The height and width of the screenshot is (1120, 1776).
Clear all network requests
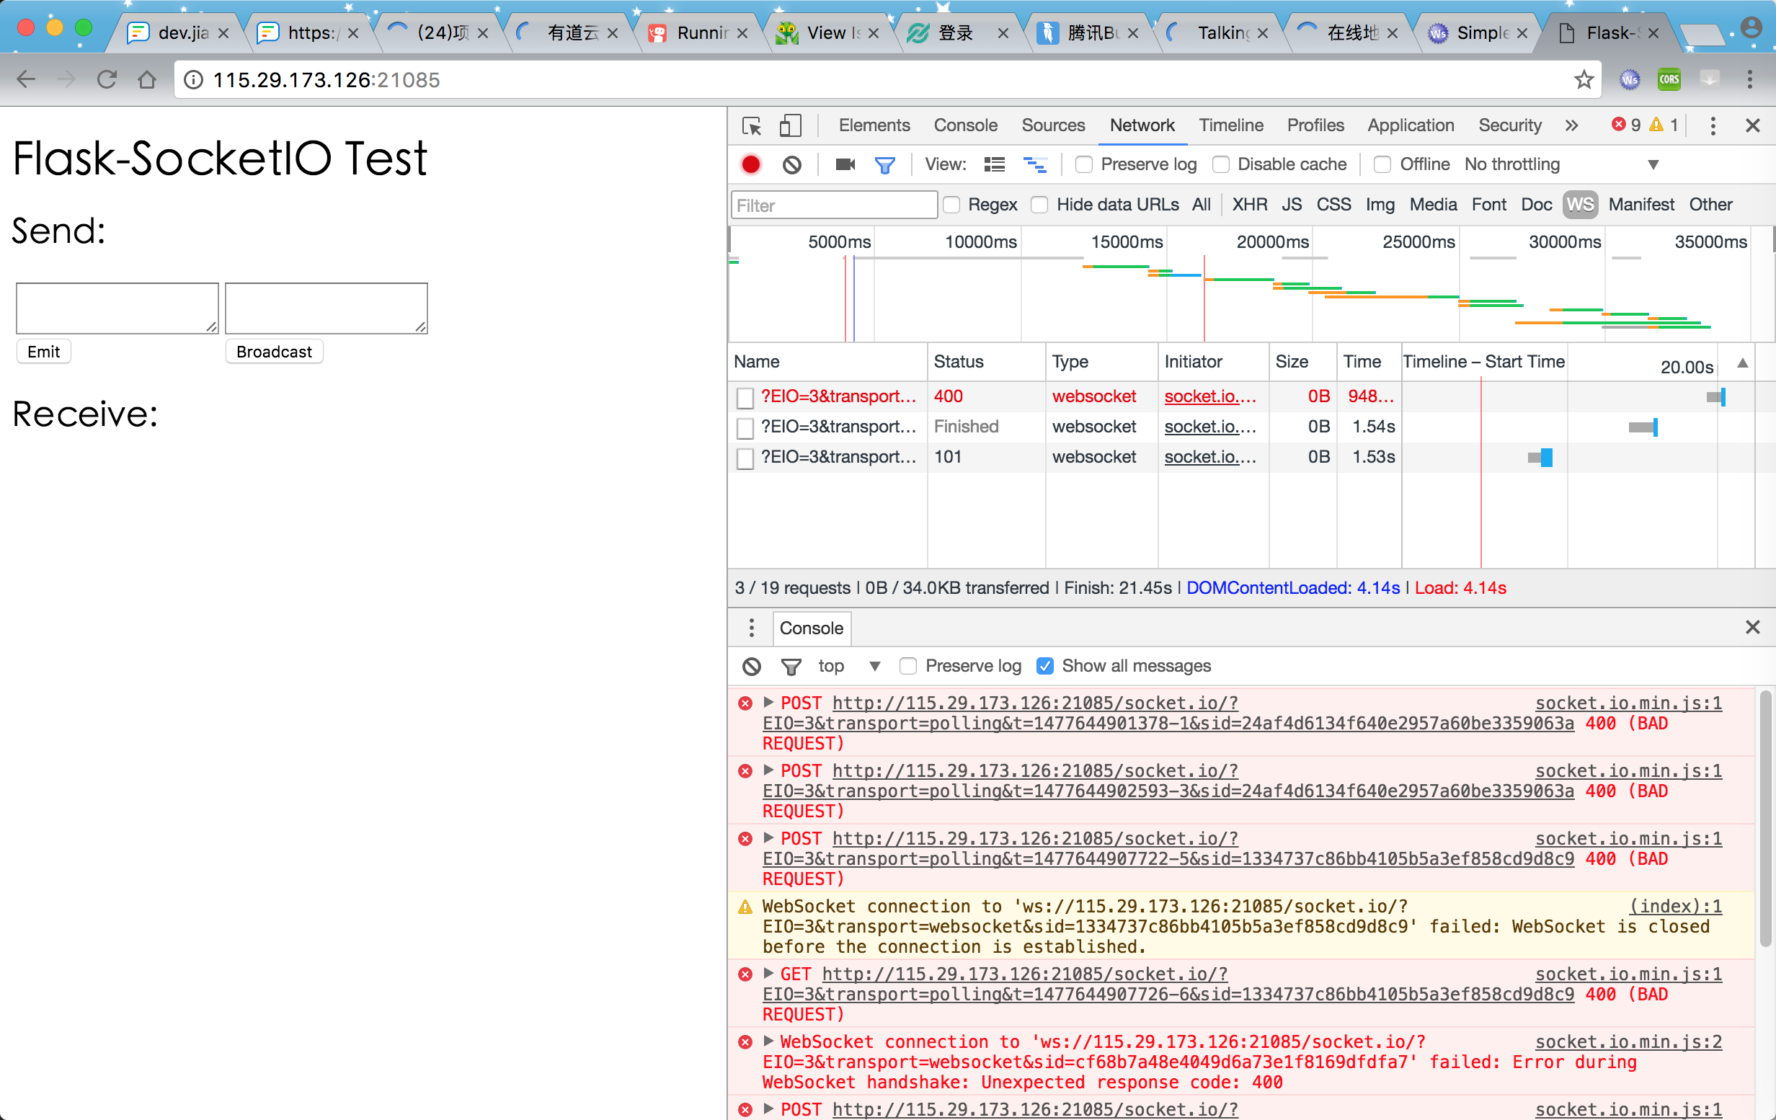coord(791,164)
